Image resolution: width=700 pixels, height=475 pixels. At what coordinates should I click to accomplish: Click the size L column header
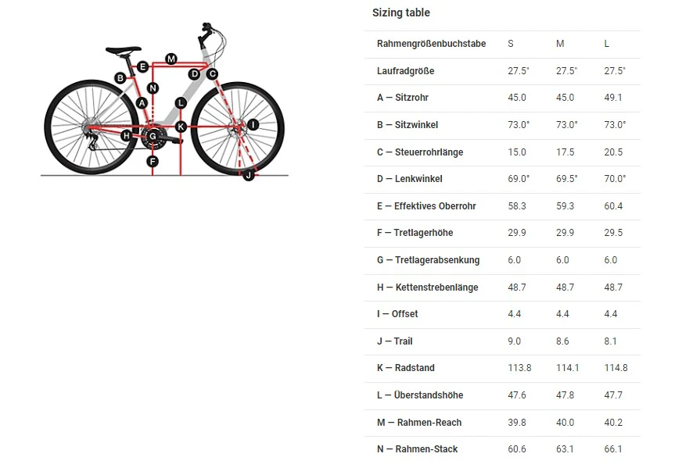(606, 44)
